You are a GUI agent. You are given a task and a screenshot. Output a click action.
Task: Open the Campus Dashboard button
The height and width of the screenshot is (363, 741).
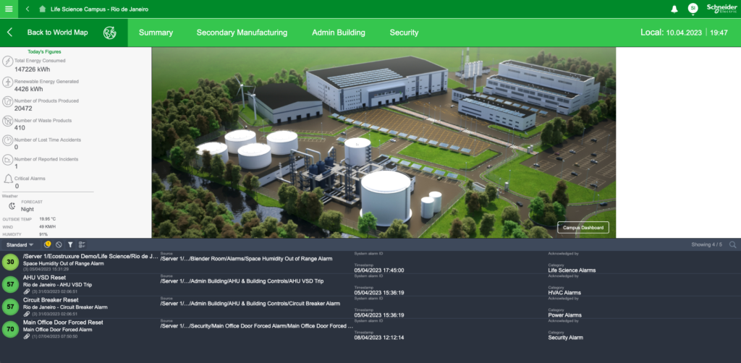coord(583,228)
